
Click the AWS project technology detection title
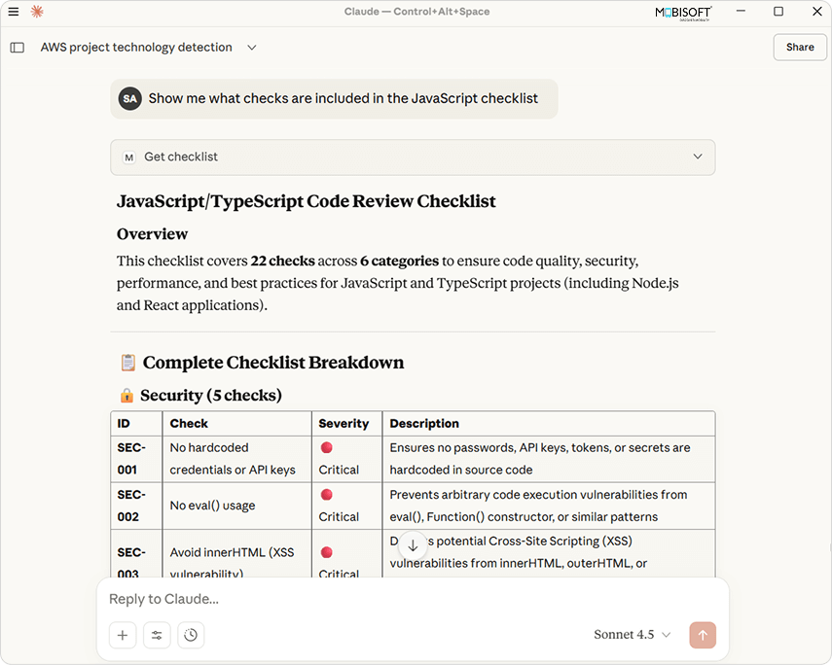(136, 48)
